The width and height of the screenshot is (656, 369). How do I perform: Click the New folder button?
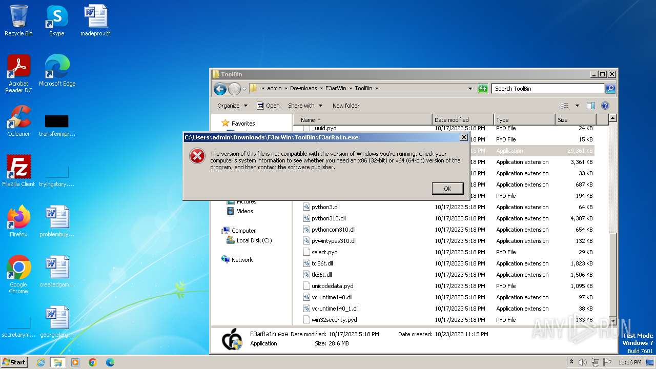pos(346,106)
